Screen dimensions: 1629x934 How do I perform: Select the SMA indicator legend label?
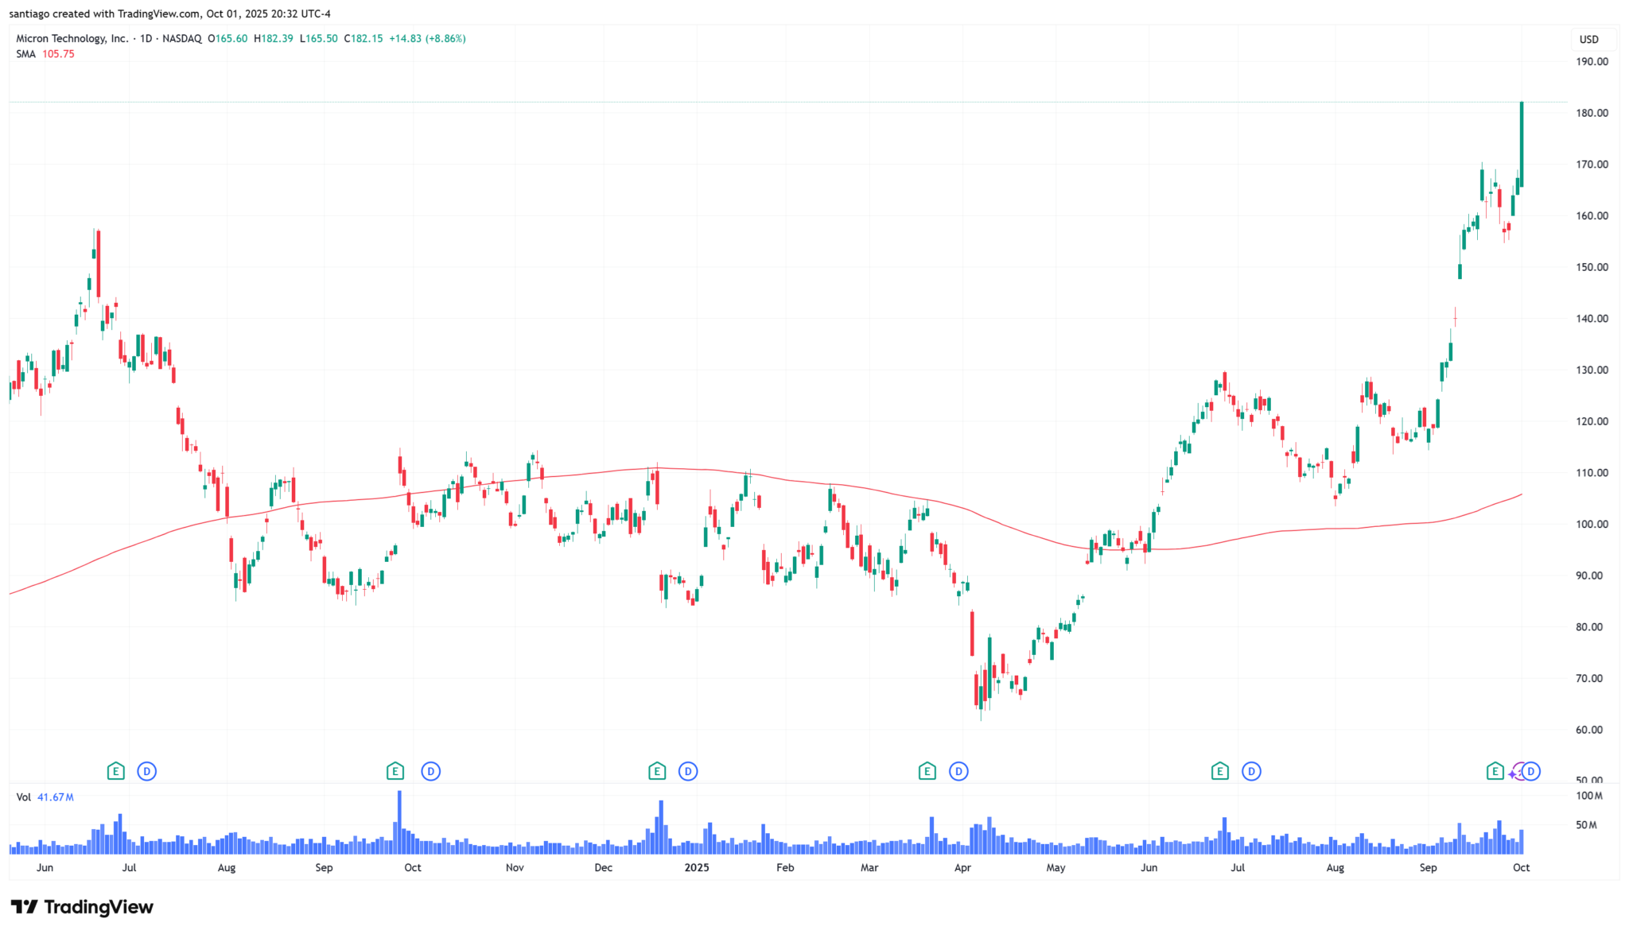coord(25,54)
